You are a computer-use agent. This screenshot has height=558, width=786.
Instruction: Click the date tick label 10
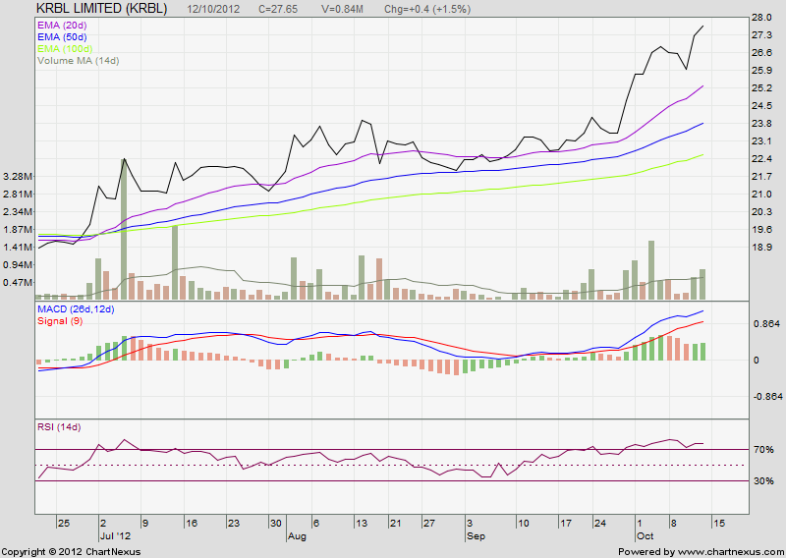coord(523,524)
